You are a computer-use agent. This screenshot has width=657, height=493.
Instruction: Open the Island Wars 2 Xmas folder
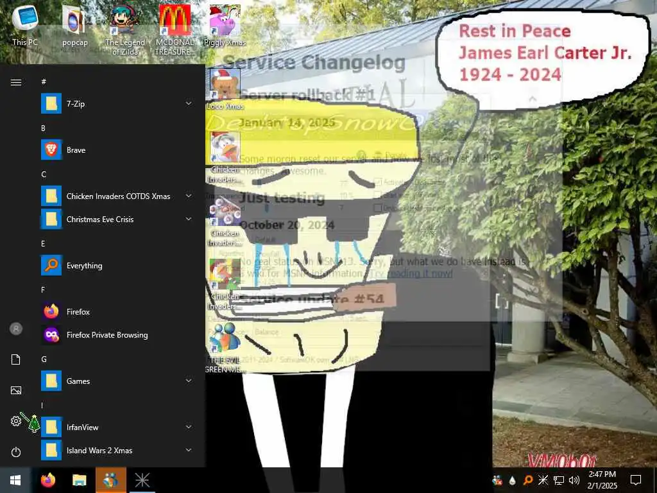click(117, 450)
